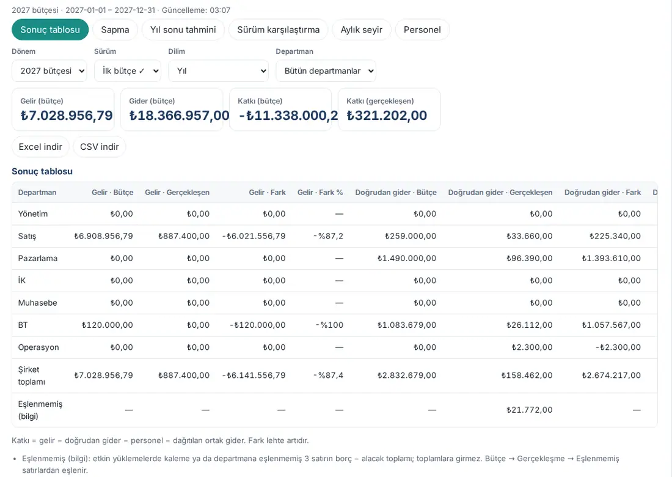Click company total difference -₺6.141.556,79
This screenshot has width=672, height=477.
point(254,375)
